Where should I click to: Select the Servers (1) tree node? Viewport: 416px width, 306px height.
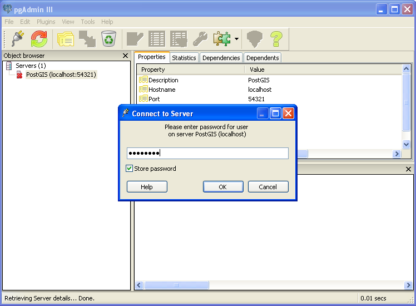pyautogui.click(x=31, y=66)
